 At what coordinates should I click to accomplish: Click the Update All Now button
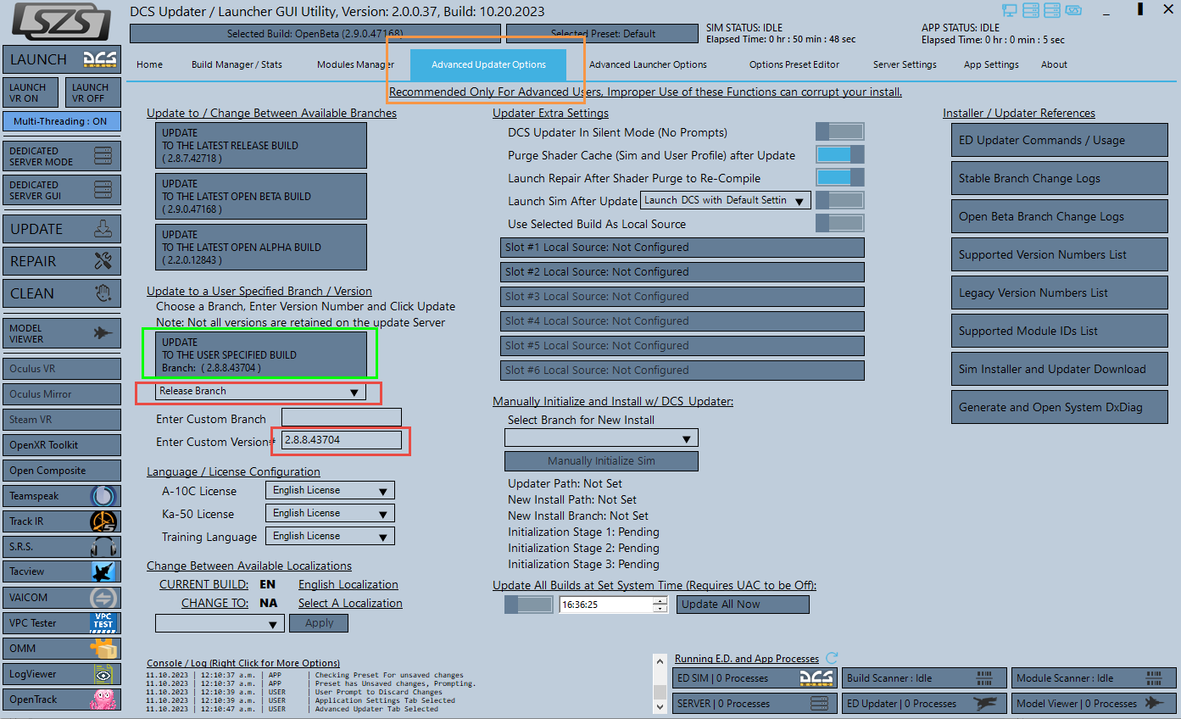pyautogui.click(x=743, y=605)
